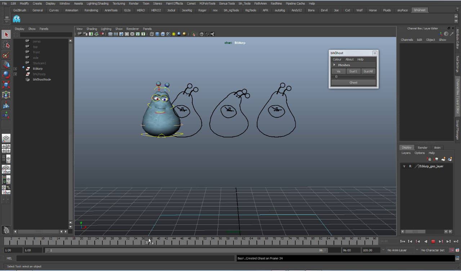Select the Soft Modification tool
This screenshot has height=271, width=461.
tap(6, 105)
